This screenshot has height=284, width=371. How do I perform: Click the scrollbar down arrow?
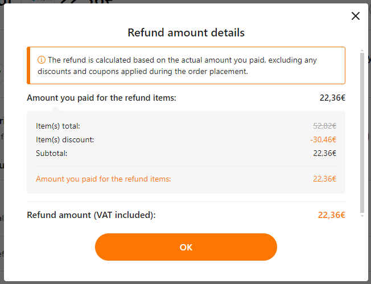point(362,215)
